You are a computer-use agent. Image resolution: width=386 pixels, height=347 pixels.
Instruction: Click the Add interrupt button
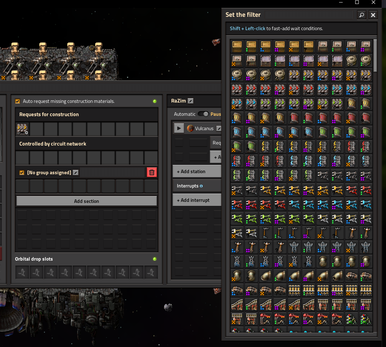tap(197, 200)
